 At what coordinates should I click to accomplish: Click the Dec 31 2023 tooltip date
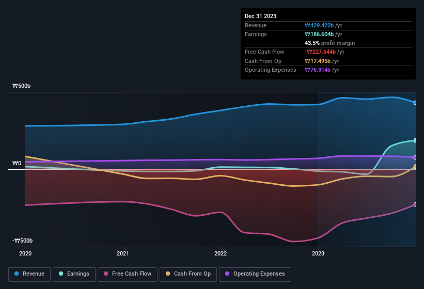pyautogui.click(x=260, y=16)
